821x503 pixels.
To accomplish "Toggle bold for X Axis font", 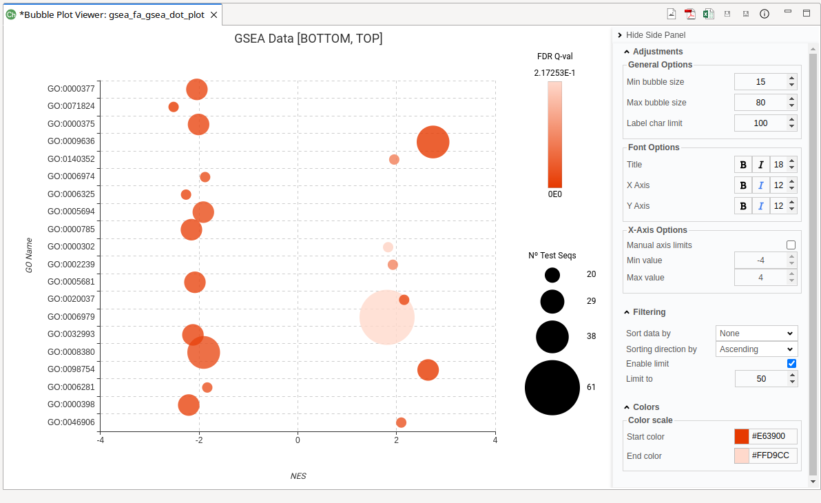I will (x=743, y=185).
